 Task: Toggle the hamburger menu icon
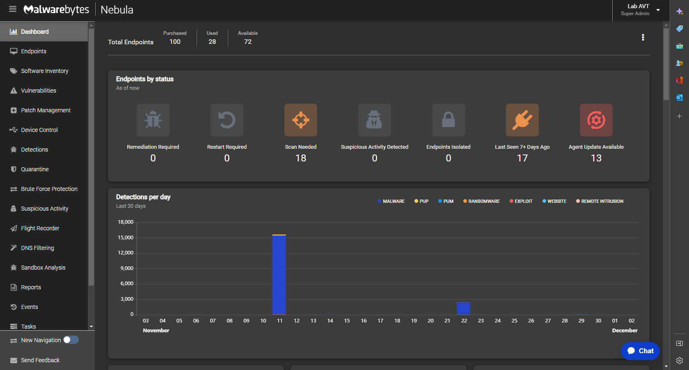[13, 9]
